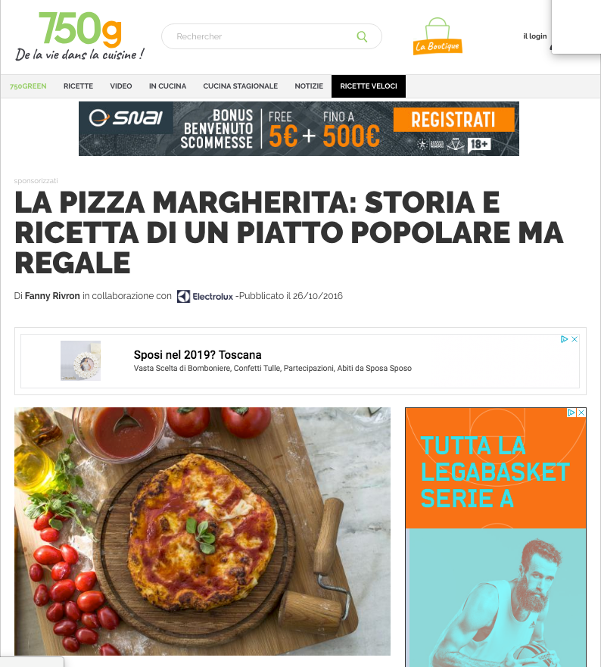The width and height of the screenshot is (601, 667).
Task: Select CUCINA STAGIONALE menu item
Action: 240,86
